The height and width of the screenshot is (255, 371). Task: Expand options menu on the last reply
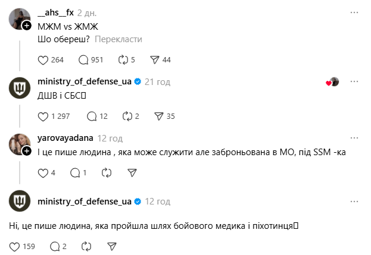click(x=355, y=202)
